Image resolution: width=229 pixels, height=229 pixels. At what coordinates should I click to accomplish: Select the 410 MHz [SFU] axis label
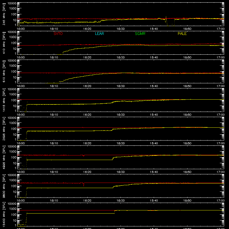point(4,43)
